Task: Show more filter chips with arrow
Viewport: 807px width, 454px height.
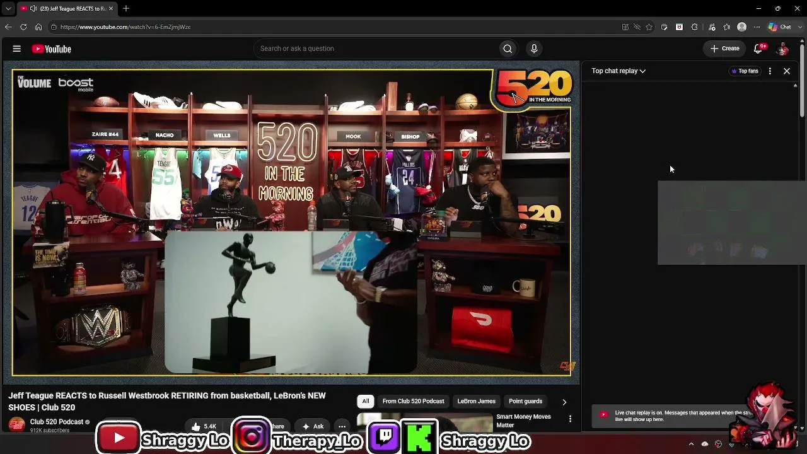Action: 564,402
